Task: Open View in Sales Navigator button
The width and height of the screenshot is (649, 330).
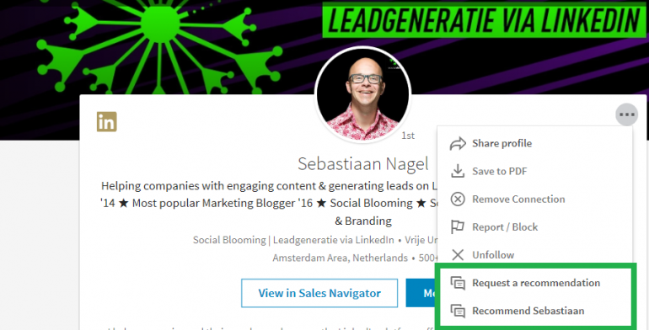Action: point(319,293)
